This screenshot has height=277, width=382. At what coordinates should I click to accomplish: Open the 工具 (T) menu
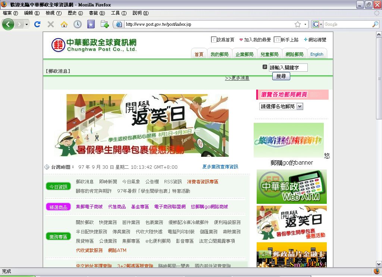click(119, 13)
